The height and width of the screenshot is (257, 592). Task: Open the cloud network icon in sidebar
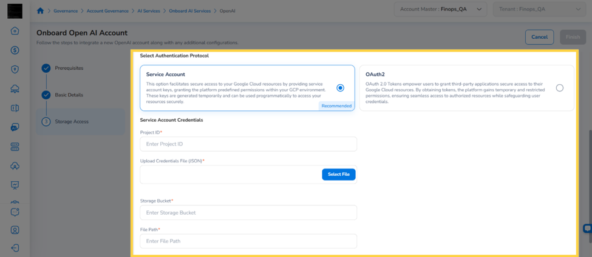(15, 89)
